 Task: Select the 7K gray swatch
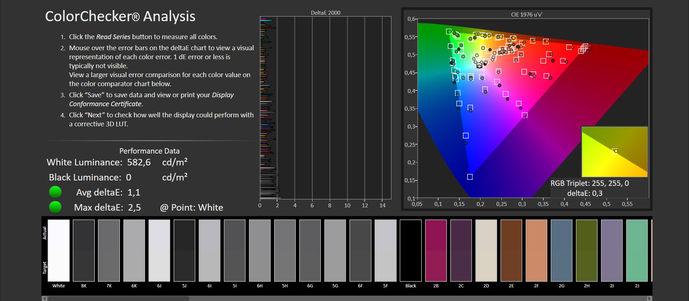(x=109, y=250)
